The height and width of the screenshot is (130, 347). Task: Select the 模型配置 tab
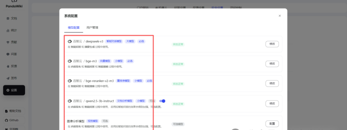point(74,28)
